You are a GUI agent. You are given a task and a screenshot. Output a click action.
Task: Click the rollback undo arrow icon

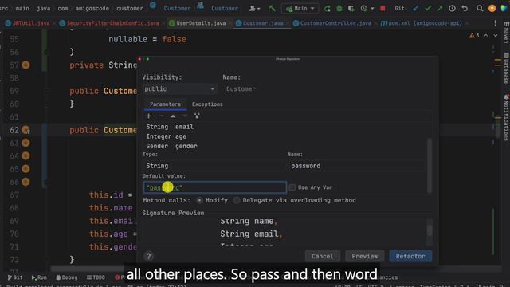click(465, 9)
